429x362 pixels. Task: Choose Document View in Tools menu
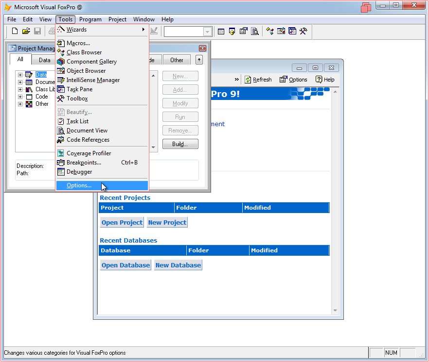(102, 131)
